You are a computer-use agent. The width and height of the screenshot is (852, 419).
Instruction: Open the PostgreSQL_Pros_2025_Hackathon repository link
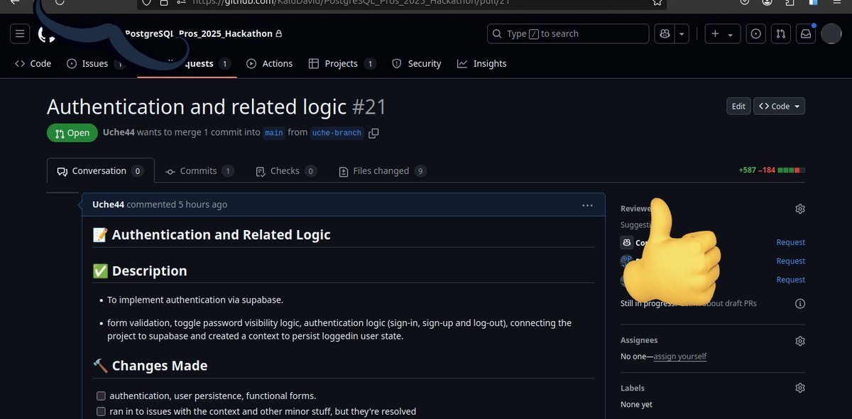pyautogui.click(x=198, y=33)
